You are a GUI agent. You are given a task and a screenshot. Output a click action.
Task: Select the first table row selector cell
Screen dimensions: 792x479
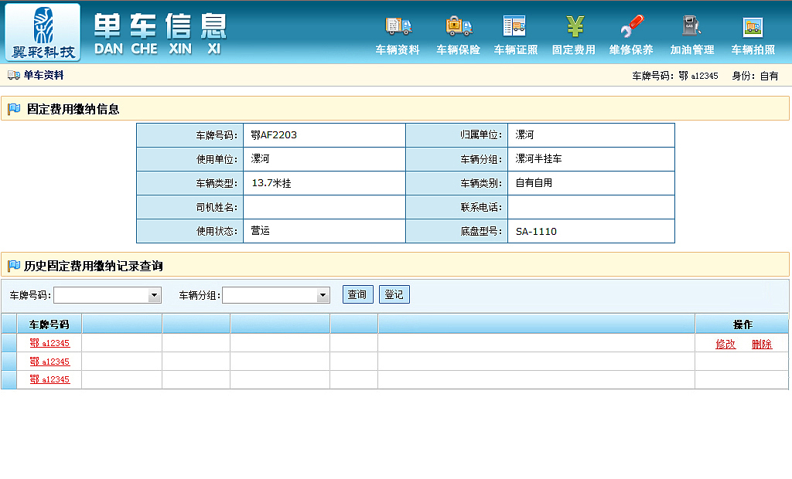9,343
